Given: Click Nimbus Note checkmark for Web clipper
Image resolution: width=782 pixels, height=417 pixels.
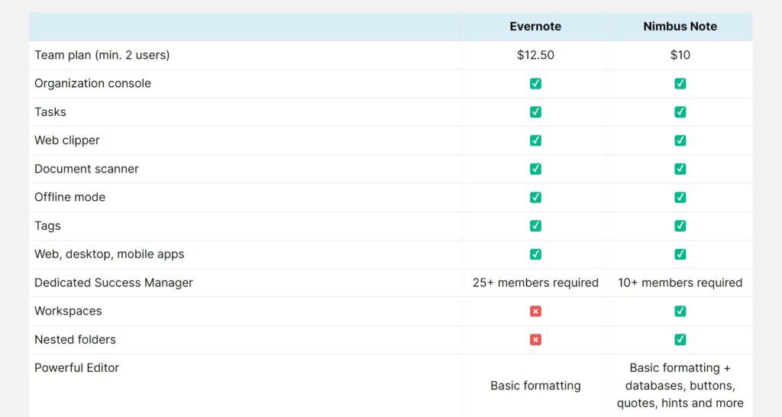Looking at the screenshot, I should click(680, 141).
